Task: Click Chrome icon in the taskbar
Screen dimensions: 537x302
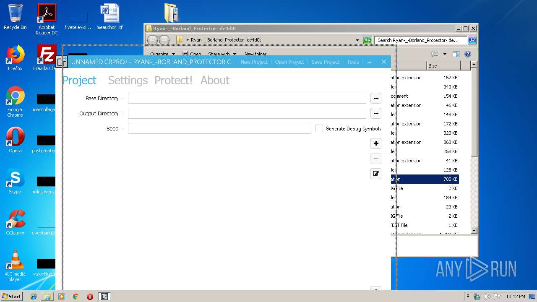Action: (76, 297)
